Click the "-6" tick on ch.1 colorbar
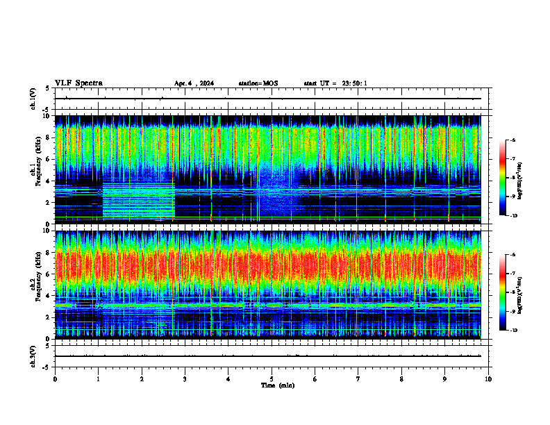 [x=512, y=140]
